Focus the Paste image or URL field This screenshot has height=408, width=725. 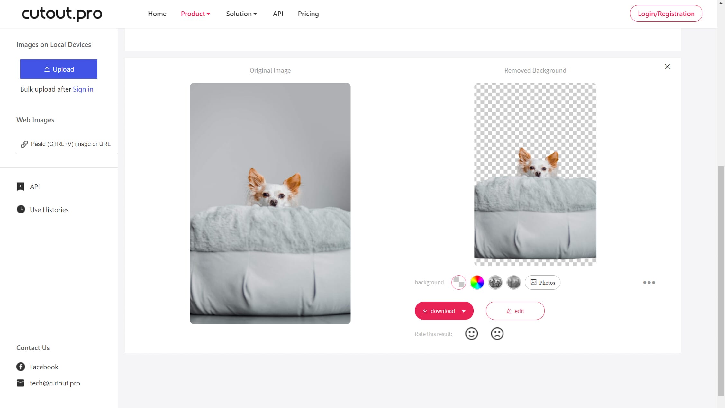pos(67,144)
